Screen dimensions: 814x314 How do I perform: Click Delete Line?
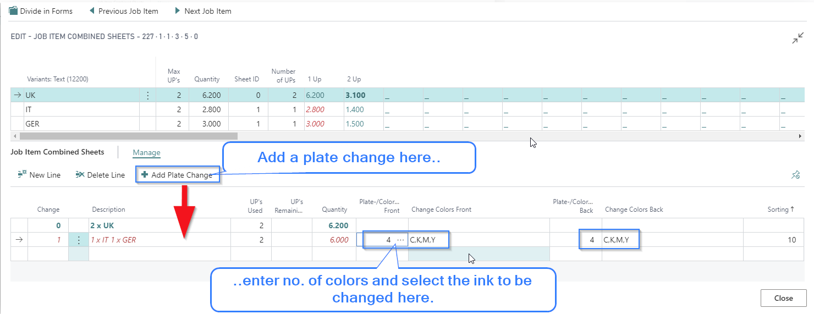100,175
